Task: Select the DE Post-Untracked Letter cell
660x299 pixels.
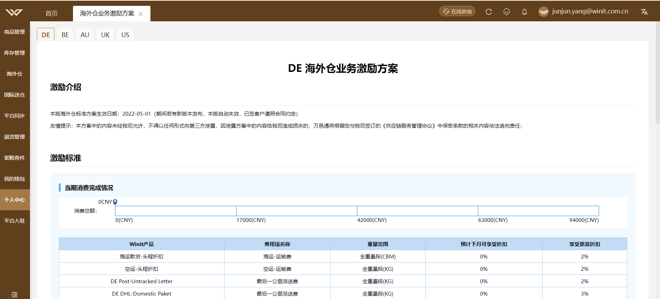Action: (142, 281)
